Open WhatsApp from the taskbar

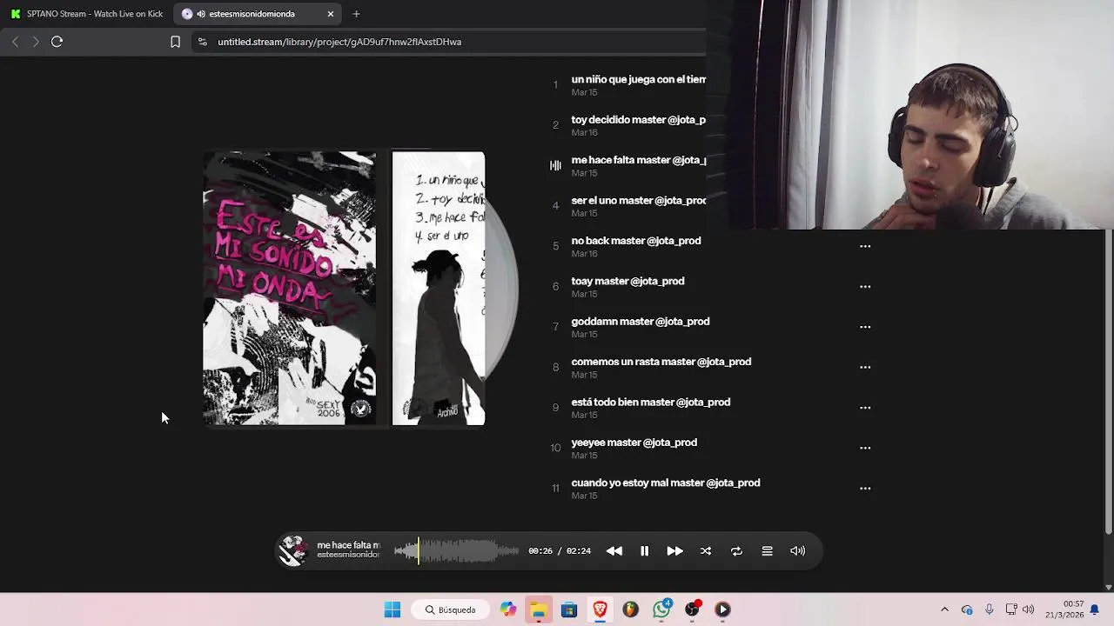[661, 609]
